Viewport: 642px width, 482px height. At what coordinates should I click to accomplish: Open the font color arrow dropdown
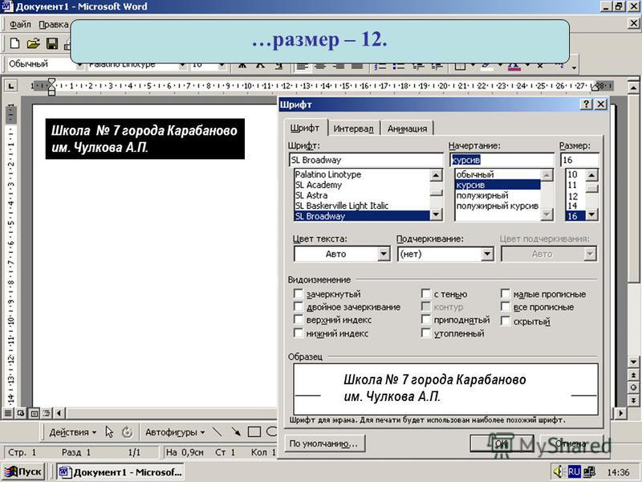point(528,66)
